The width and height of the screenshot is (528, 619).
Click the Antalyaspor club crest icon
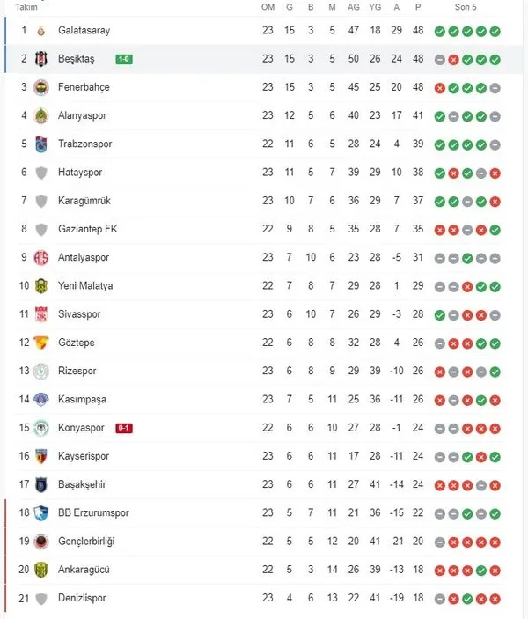(x=40, y=257)
